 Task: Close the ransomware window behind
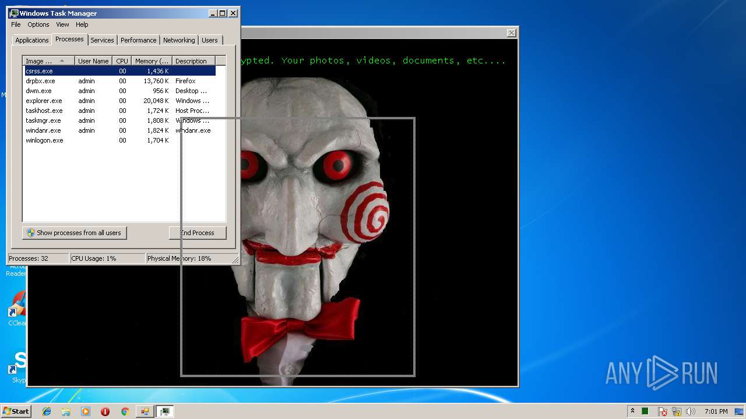click(511, 33)
